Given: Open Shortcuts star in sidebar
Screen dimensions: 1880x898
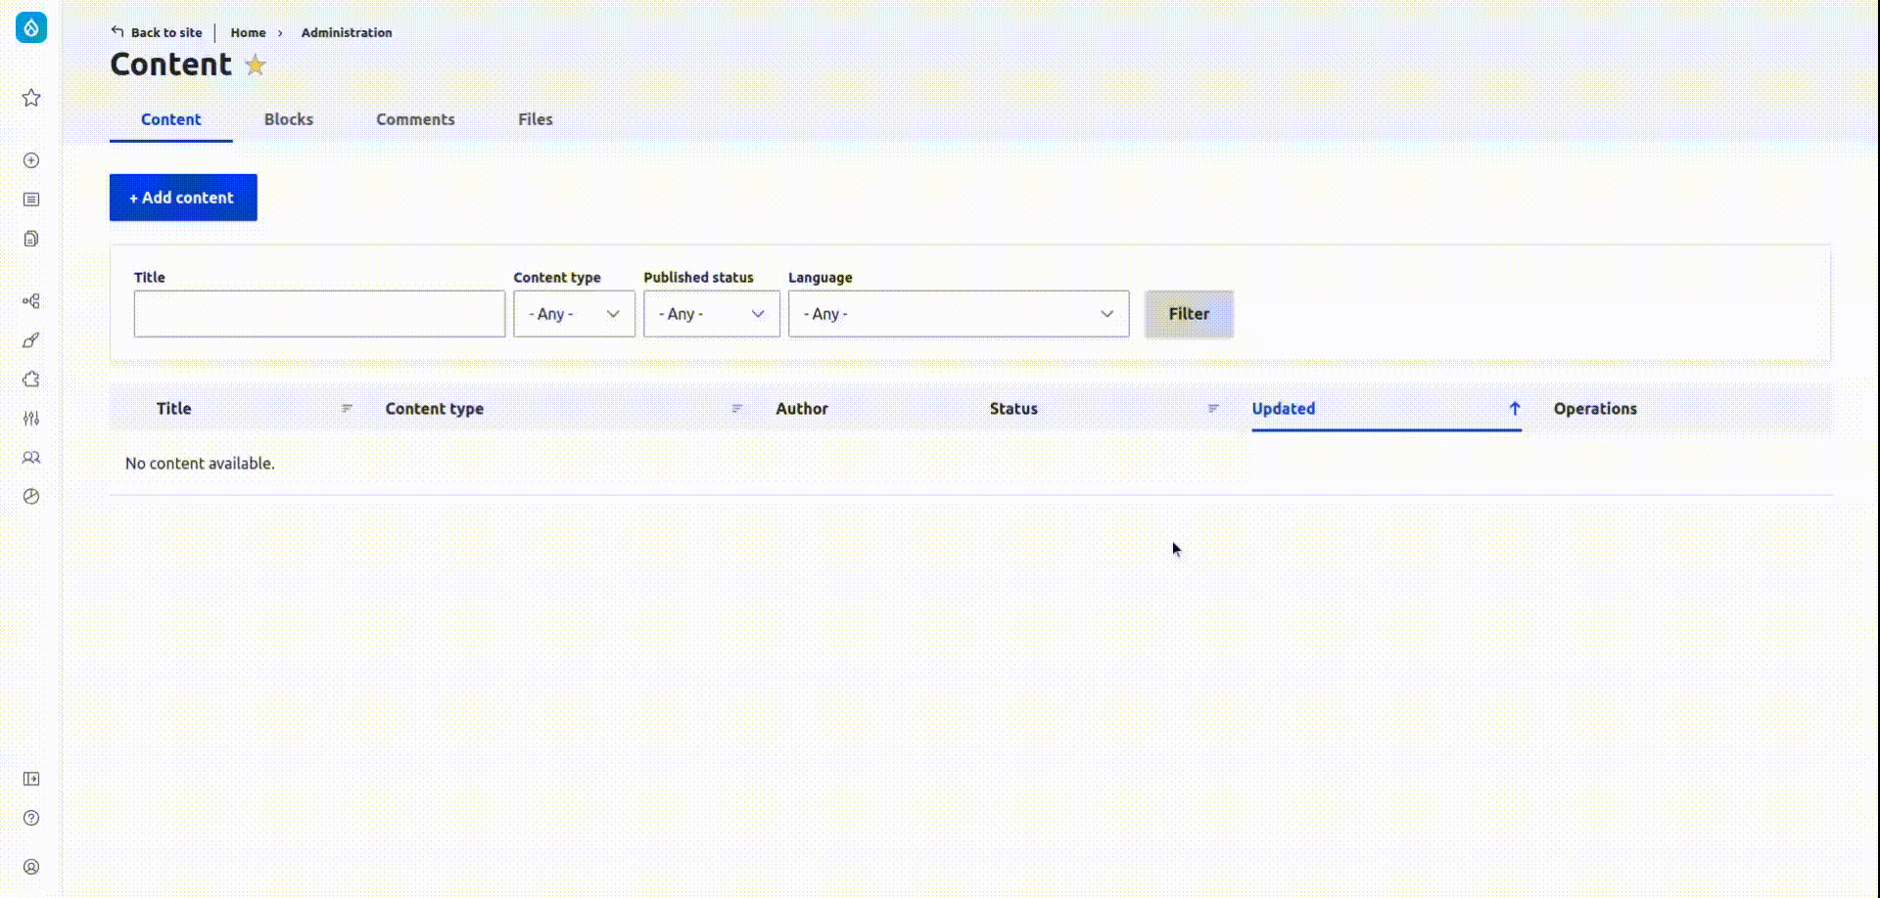Looking at the screenshot, I should pyautogui.click(x=31, y=98).
